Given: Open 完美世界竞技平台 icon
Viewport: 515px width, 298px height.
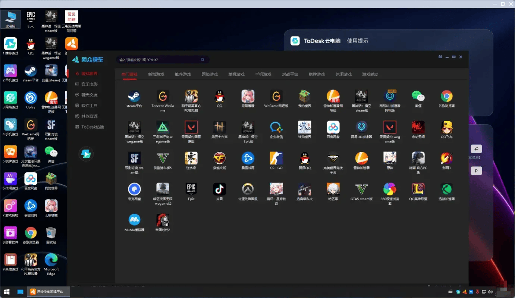Looking at the screenshot, I should click(x=333, y=159).
